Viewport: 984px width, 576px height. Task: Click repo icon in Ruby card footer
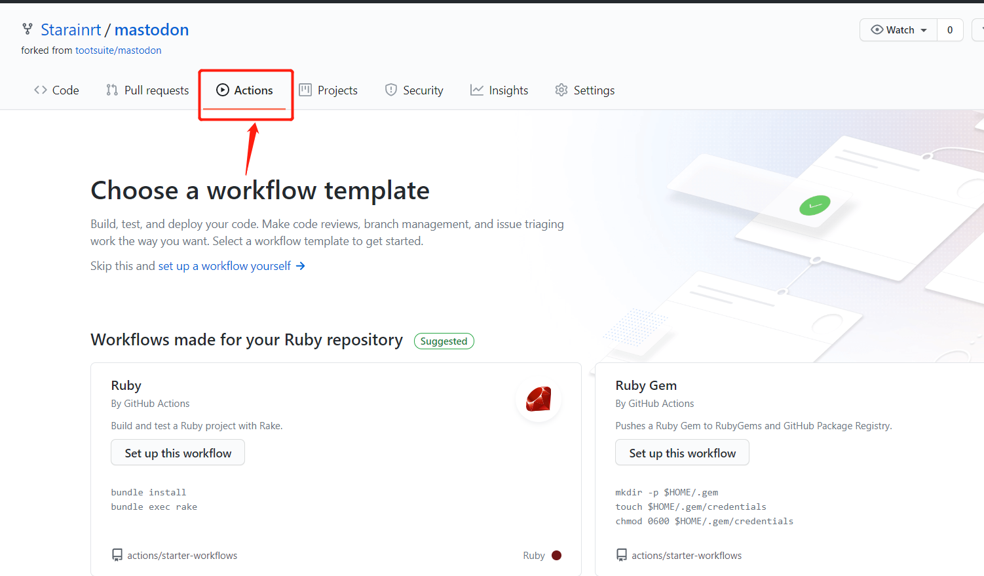pos(117,555)
